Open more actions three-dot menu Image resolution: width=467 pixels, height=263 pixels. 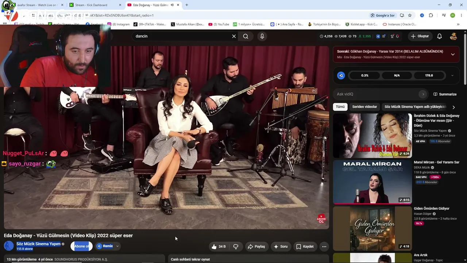[x=324, y=247]
